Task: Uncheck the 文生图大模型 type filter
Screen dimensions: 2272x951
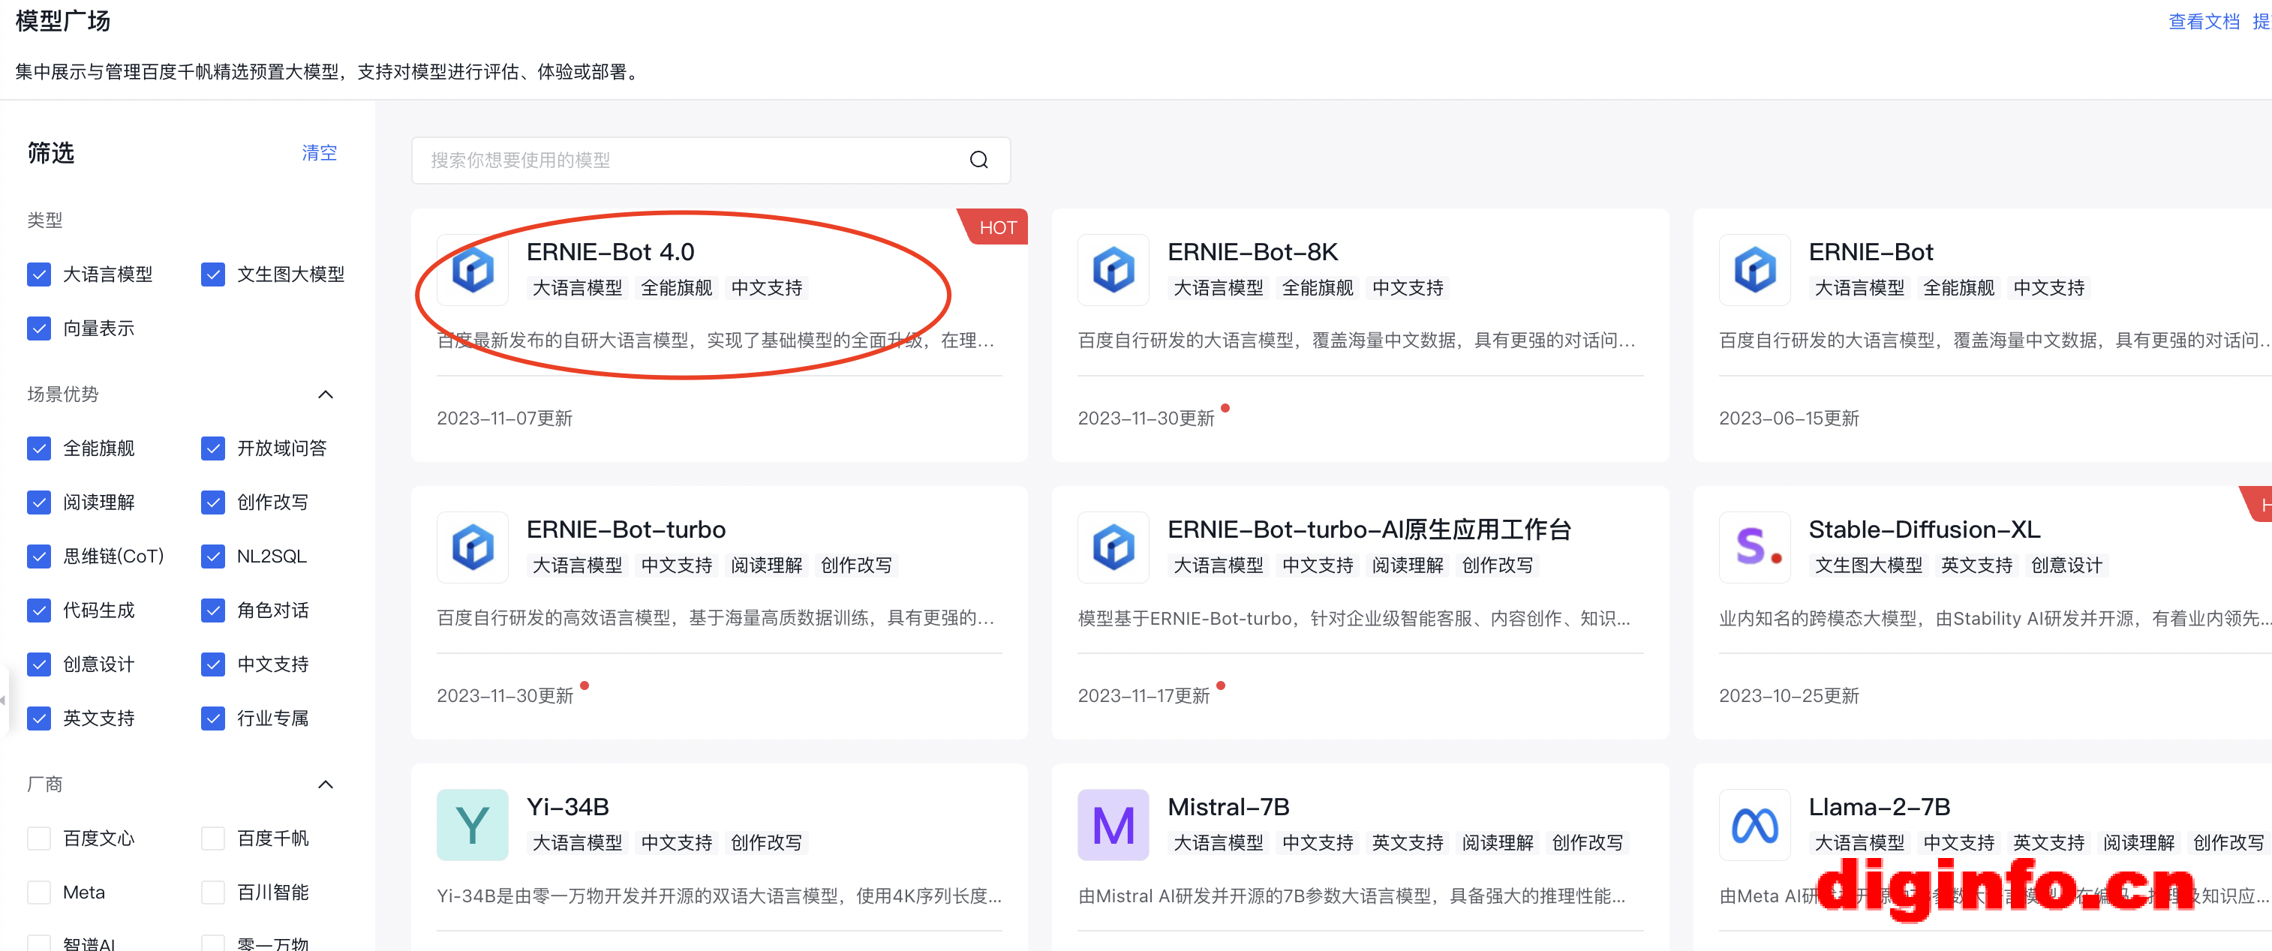Action: click(212, 274)
